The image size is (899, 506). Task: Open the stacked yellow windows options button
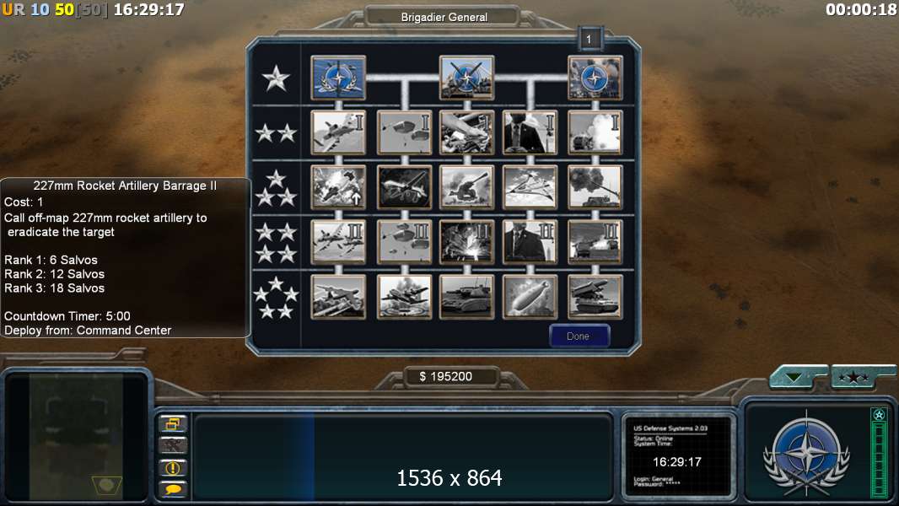tap(173, 424)
